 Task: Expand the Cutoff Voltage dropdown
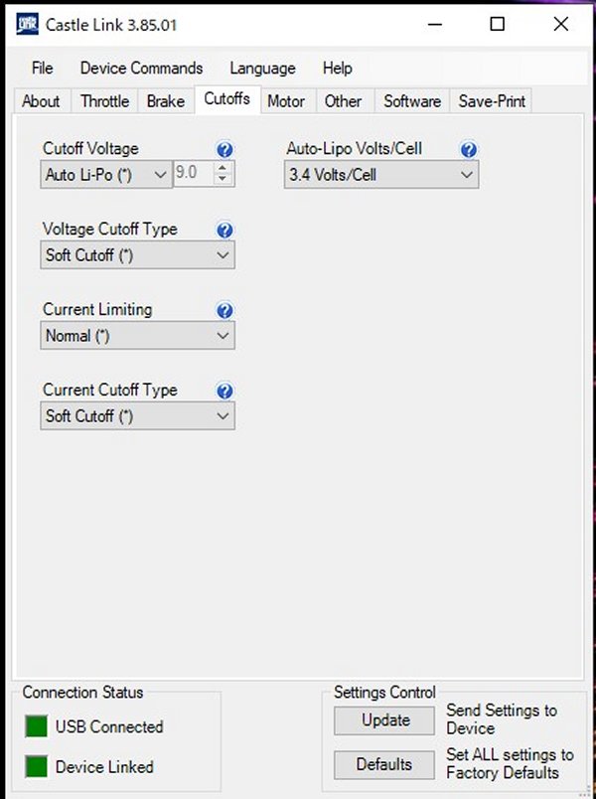[x=107, y=175]
